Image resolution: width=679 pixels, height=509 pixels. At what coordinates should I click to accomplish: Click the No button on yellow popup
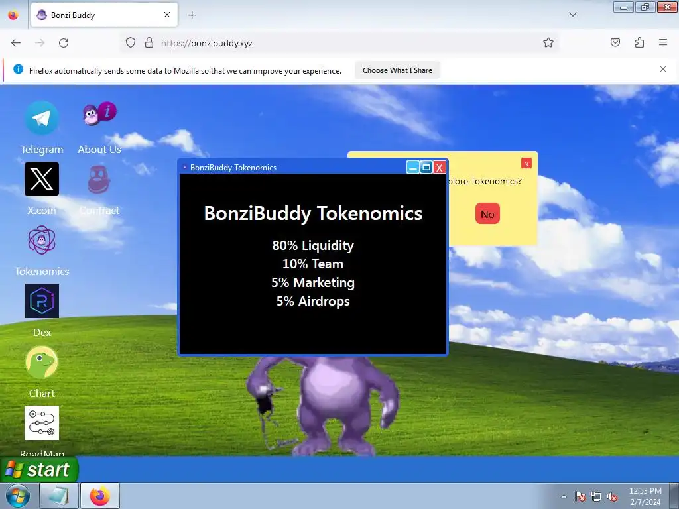tap(487, 214)
